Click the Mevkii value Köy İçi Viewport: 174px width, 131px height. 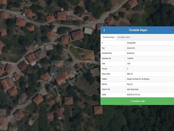[x=130, y=84]
